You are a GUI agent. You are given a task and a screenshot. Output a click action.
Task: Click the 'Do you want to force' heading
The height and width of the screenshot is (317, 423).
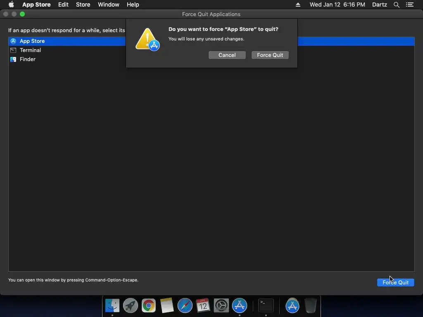[x=223, y=29]
